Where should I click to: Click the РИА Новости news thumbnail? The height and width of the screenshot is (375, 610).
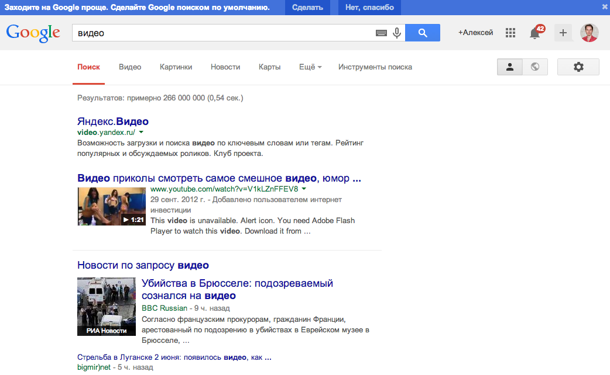[x=107, y=306]
